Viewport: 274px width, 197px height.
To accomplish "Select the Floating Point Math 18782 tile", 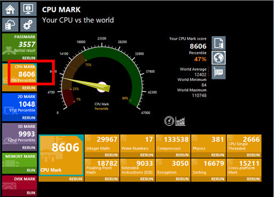I will coord(102,167).
